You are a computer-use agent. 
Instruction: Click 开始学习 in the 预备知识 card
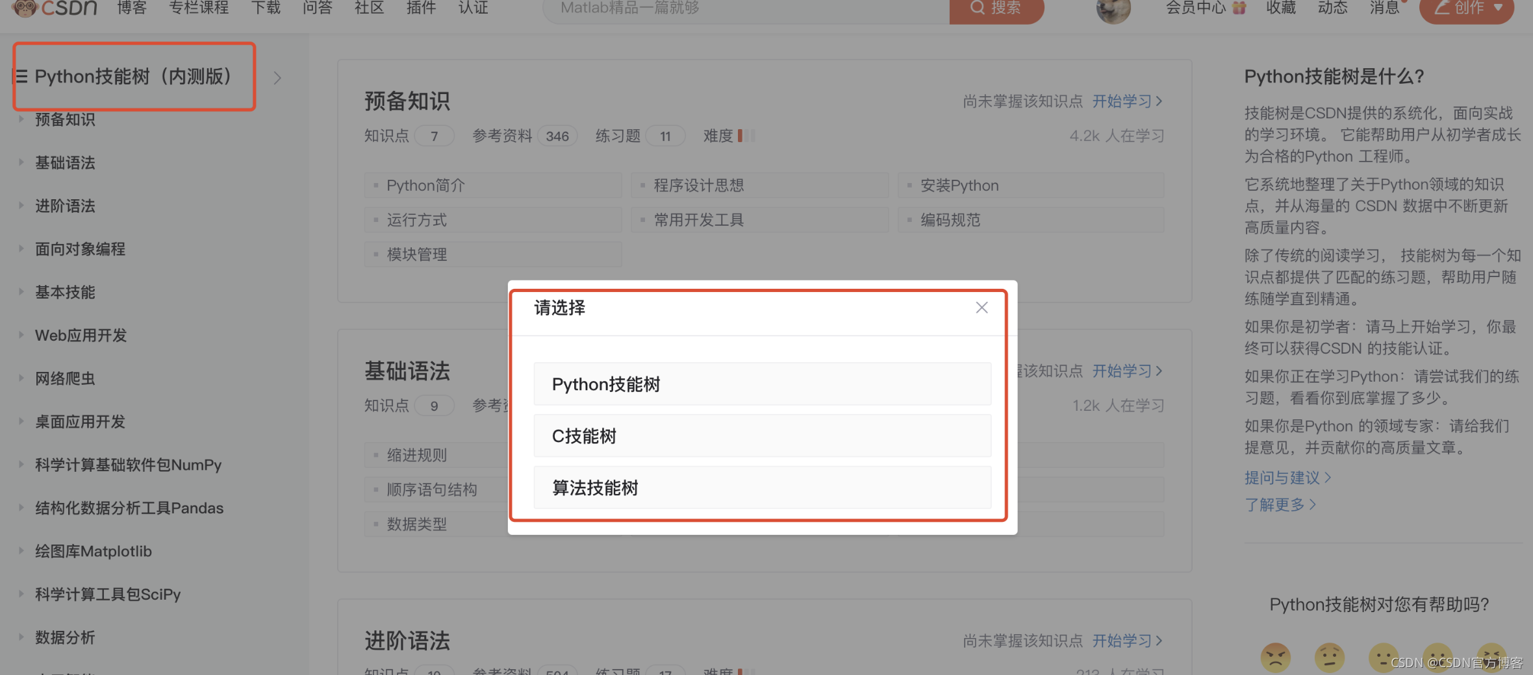pos(1127,101)
